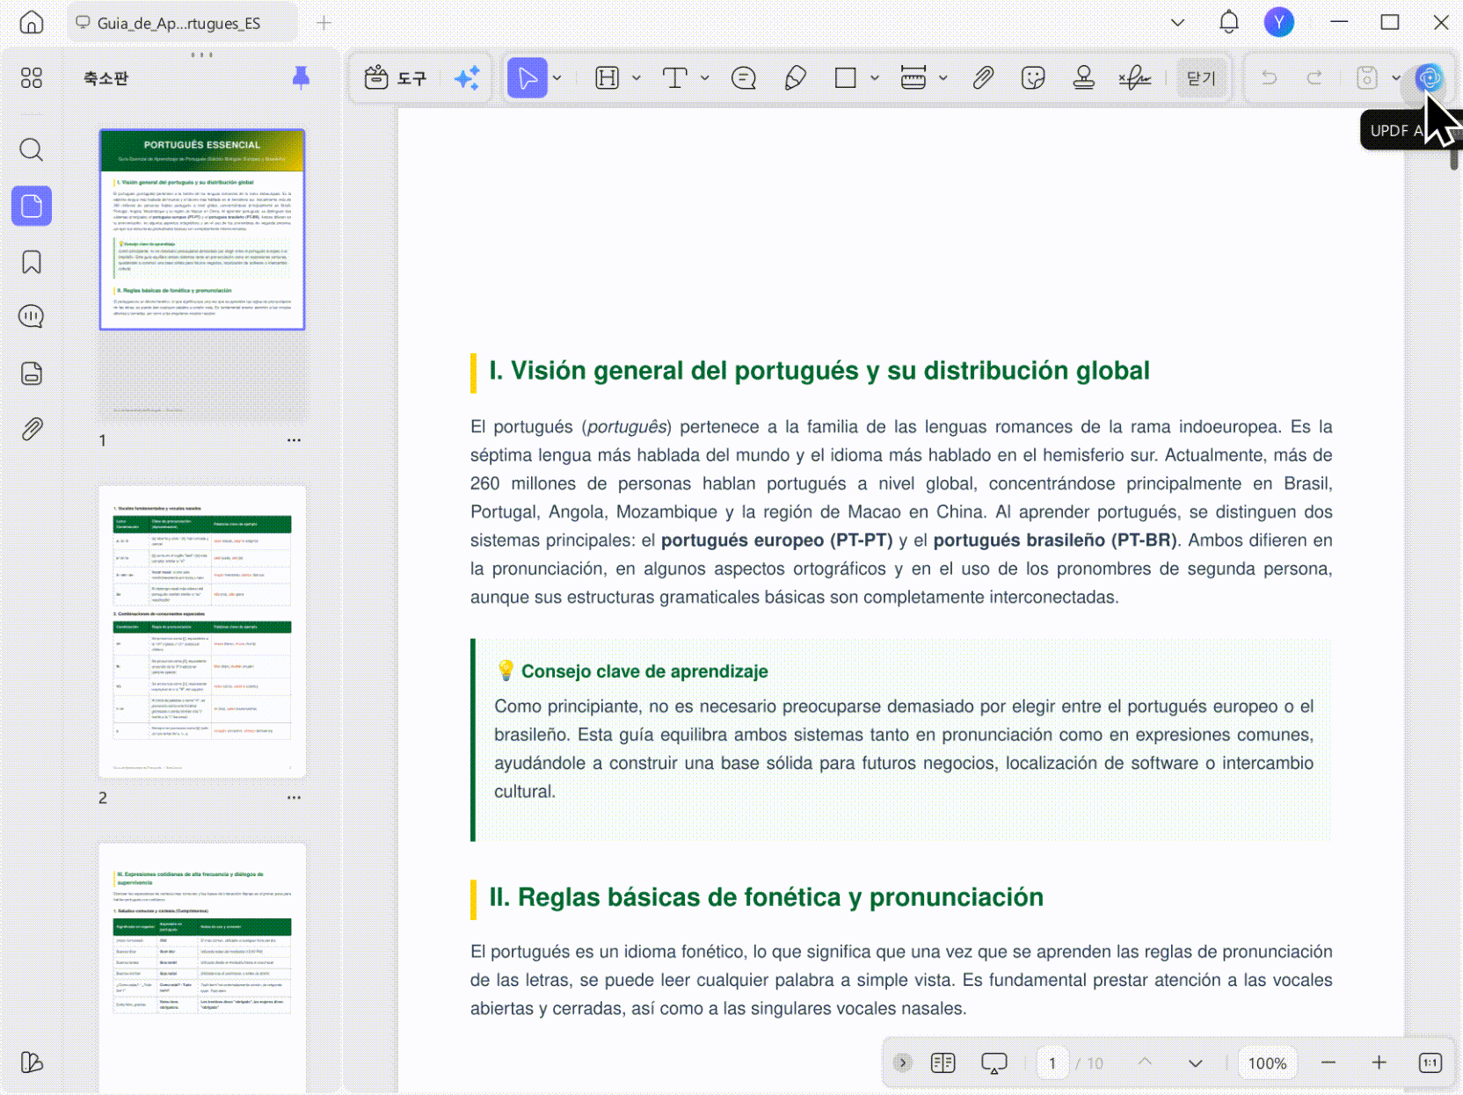Open the Y user account avatar

(1279, 22)
